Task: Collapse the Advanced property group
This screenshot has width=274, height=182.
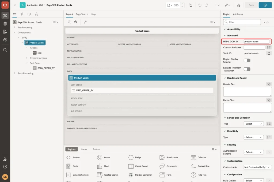Action: coord(225,35)
